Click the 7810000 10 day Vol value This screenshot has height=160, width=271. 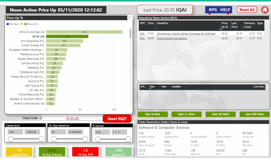[247, 133]
